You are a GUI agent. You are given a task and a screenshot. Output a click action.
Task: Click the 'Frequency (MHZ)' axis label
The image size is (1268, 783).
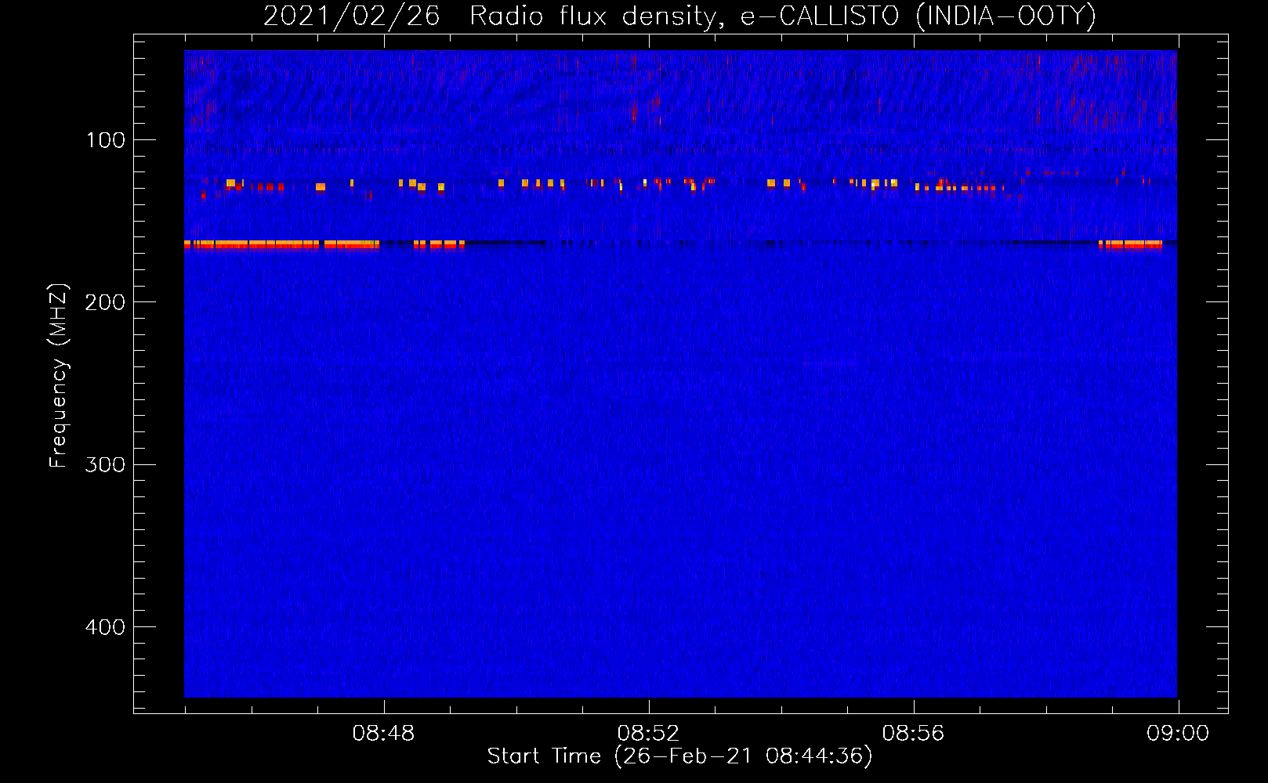pyautogui.click(x=59, y=375)
